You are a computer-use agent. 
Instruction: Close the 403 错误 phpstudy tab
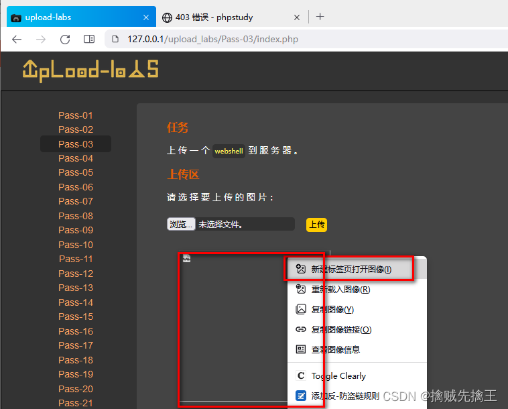pyautogui.click(x=297, y=17)
